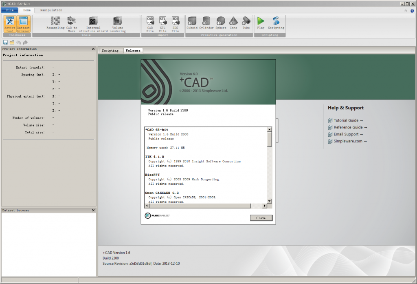Click the vertical scrollbar thumb in About text box
This screenshot has height=284, width=417.
pos(270,139)
